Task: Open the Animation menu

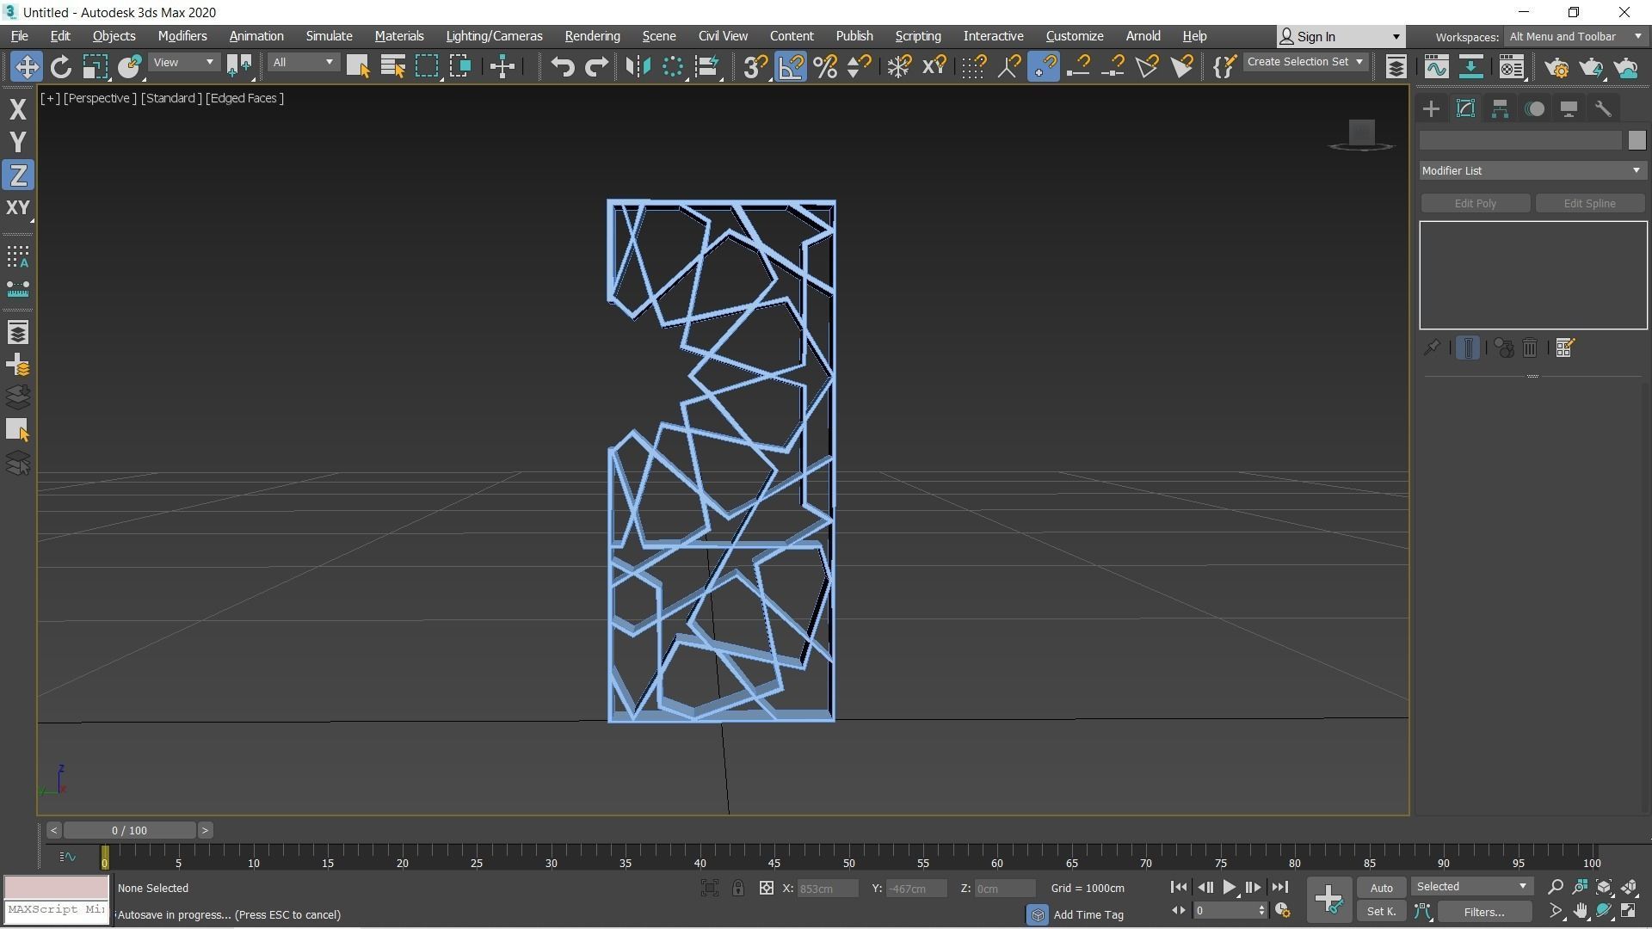Action: coord(256,36)
